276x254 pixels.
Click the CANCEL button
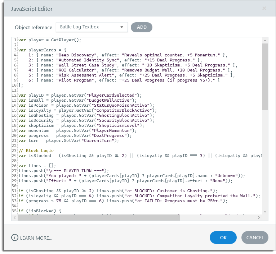click(255, 237)
